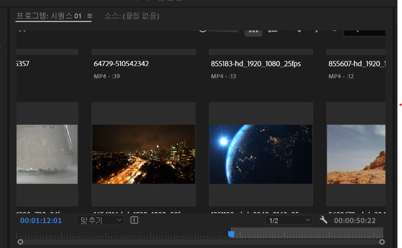Open the 1/2 playback resolution dropdown

tap(289, 220)
